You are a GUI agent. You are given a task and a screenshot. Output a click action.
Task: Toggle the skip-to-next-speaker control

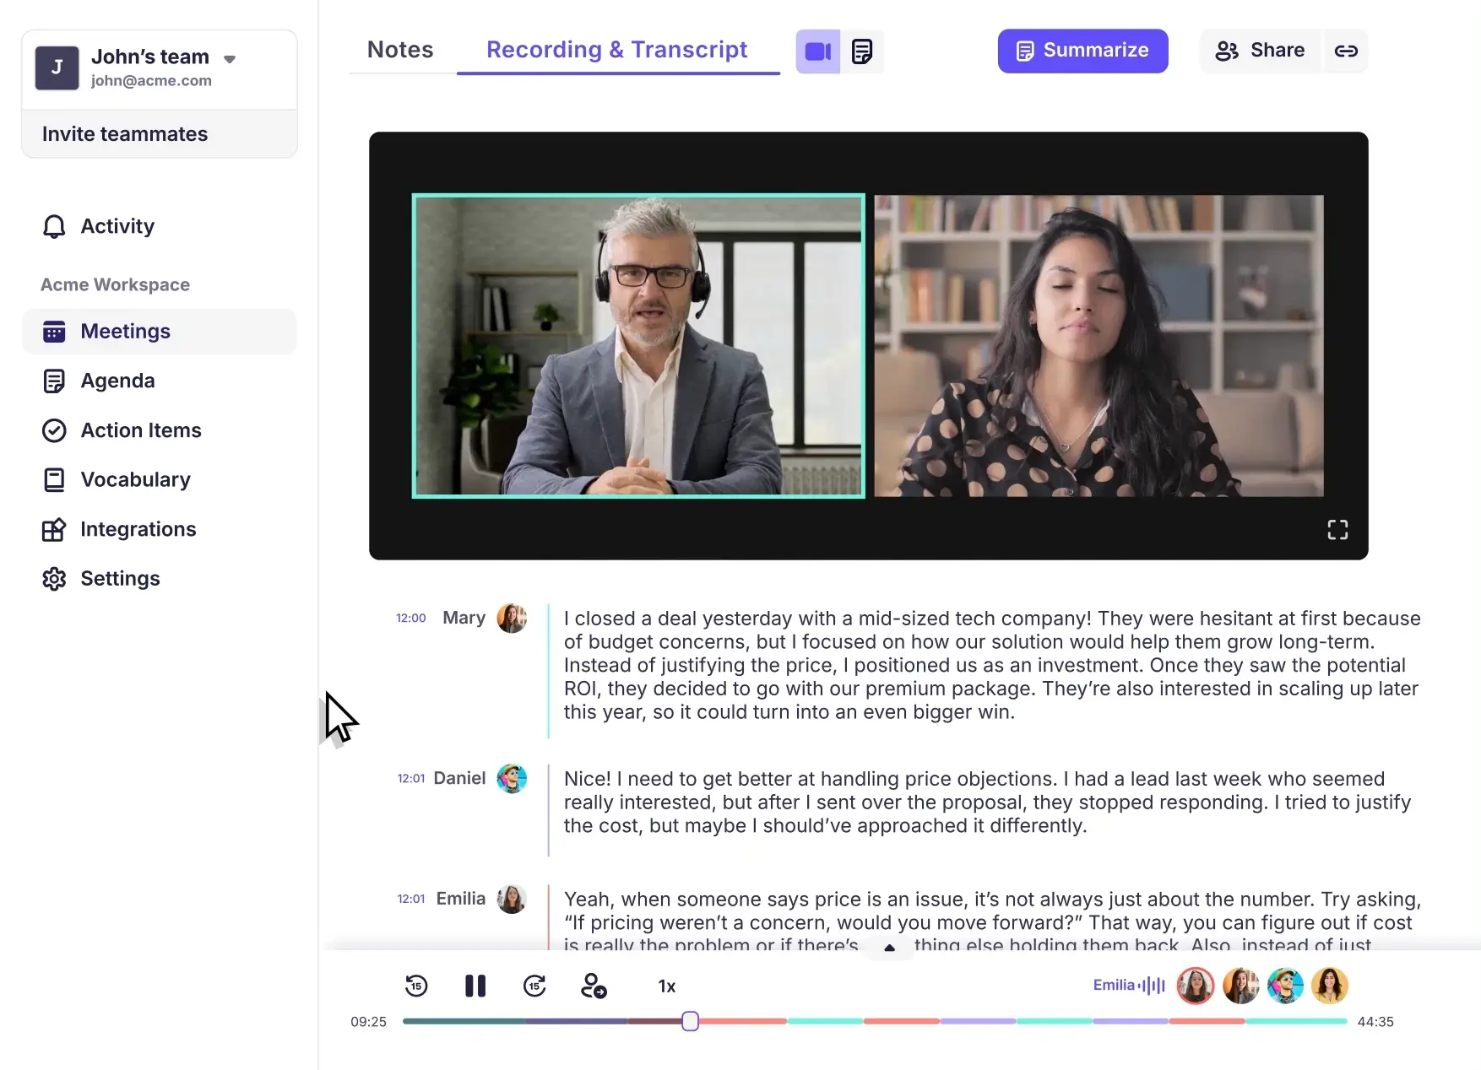(x=594, y=986)
